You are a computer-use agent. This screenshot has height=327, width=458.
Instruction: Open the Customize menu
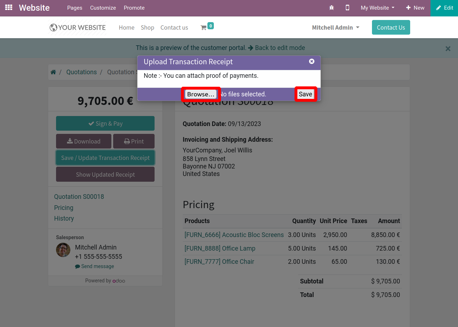point(103,8)
